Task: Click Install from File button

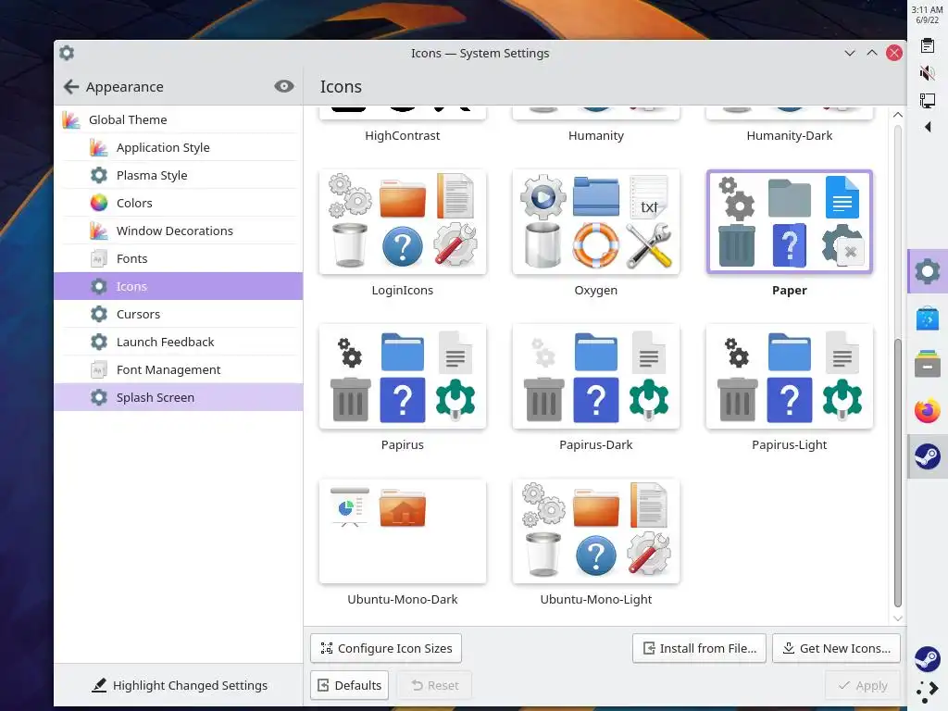Action: point(699,648)
